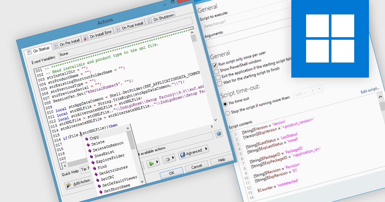Uncheck Run script only once per user
The width and height of the screenshot is (385, 202).
coord(215,65)
